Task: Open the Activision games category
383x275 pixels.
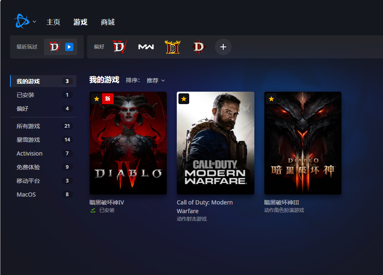Action: 43,153
